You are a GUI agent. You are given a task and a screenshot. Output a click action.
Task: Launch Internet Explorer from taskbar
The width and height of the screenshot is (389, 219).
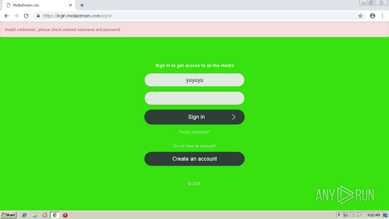tap(24, 215)
